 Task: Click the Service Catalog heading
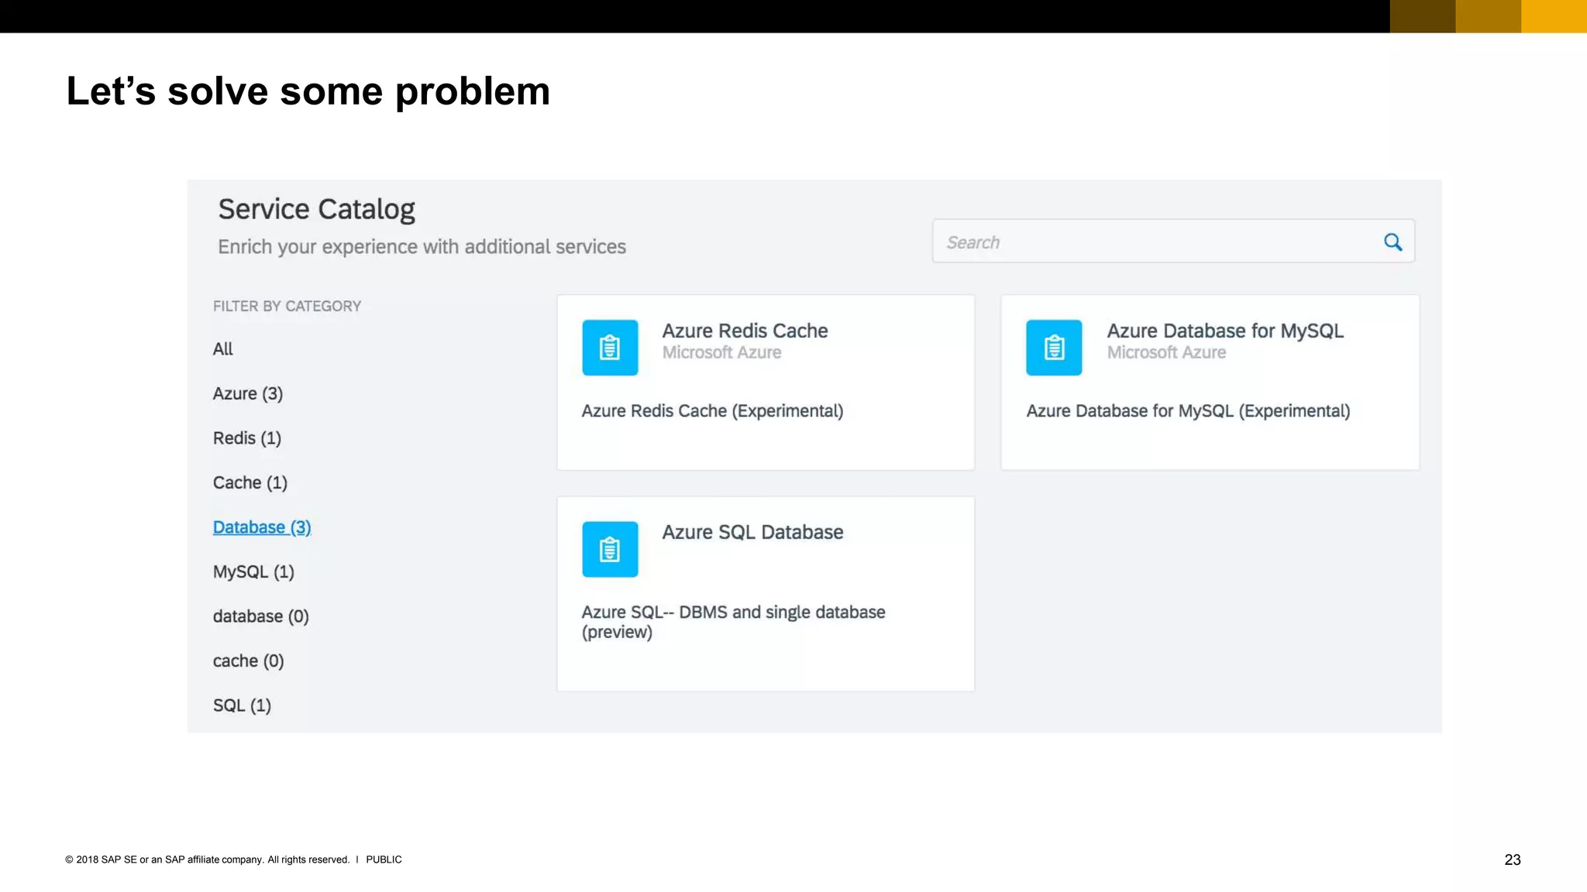coord(316,209)
